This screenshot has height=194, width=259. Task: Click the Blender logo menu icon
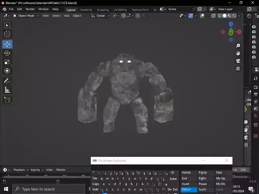pos(4,9)
